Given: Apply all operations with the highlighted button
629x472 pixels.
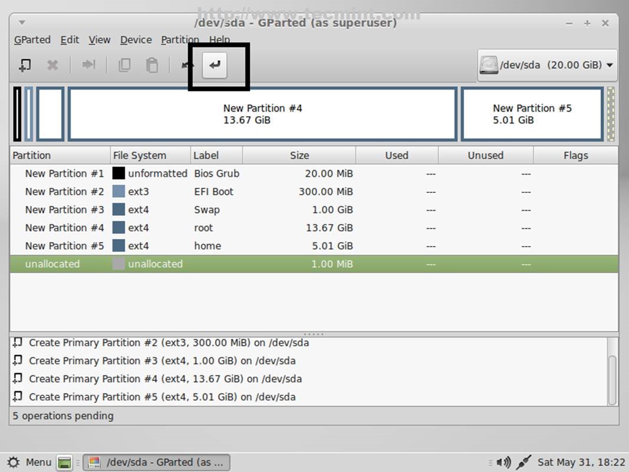Looking at the screenshot, I should (215, 65).
